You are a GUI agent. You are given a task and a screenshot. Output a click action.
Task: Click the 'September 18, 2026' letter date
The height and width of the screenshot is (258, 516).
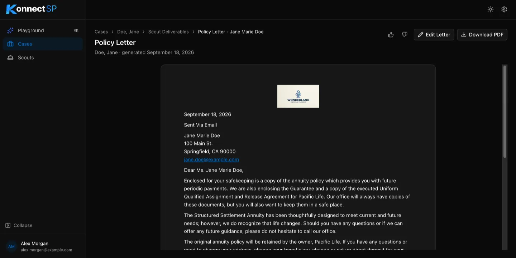(207, 115)
